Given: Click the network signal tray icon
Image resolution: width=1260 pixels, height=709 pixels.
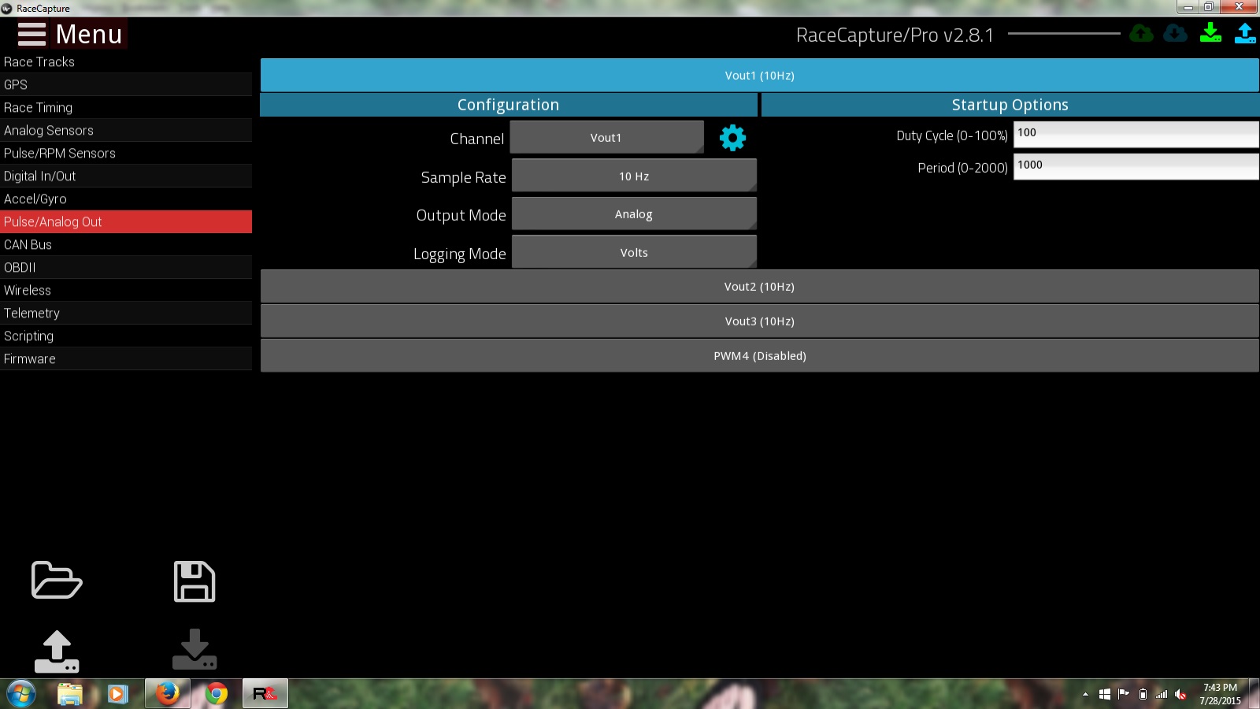Looking at the screenshot, I should [1162, 694].
